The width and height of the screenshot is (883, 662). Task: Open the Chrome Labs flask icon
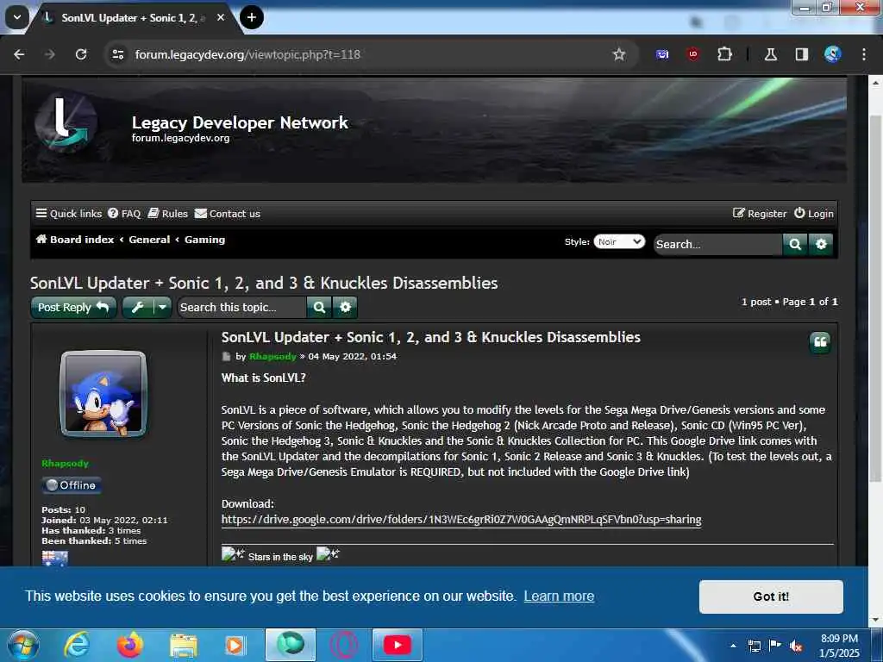click(770, 54)
